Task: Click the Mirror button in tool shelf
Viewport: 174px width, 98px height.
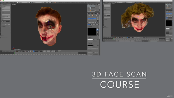Action: [6, 11]
